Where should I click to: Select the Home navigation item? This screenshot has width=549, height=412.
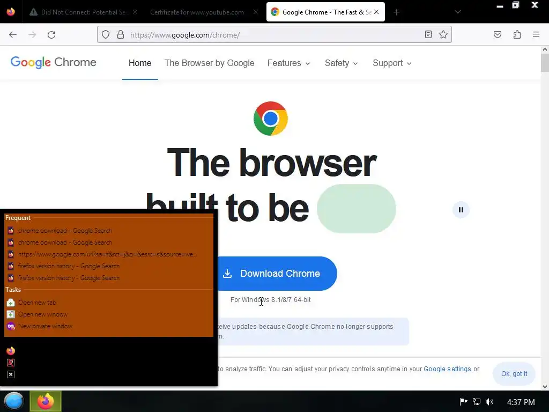point(140,63)
